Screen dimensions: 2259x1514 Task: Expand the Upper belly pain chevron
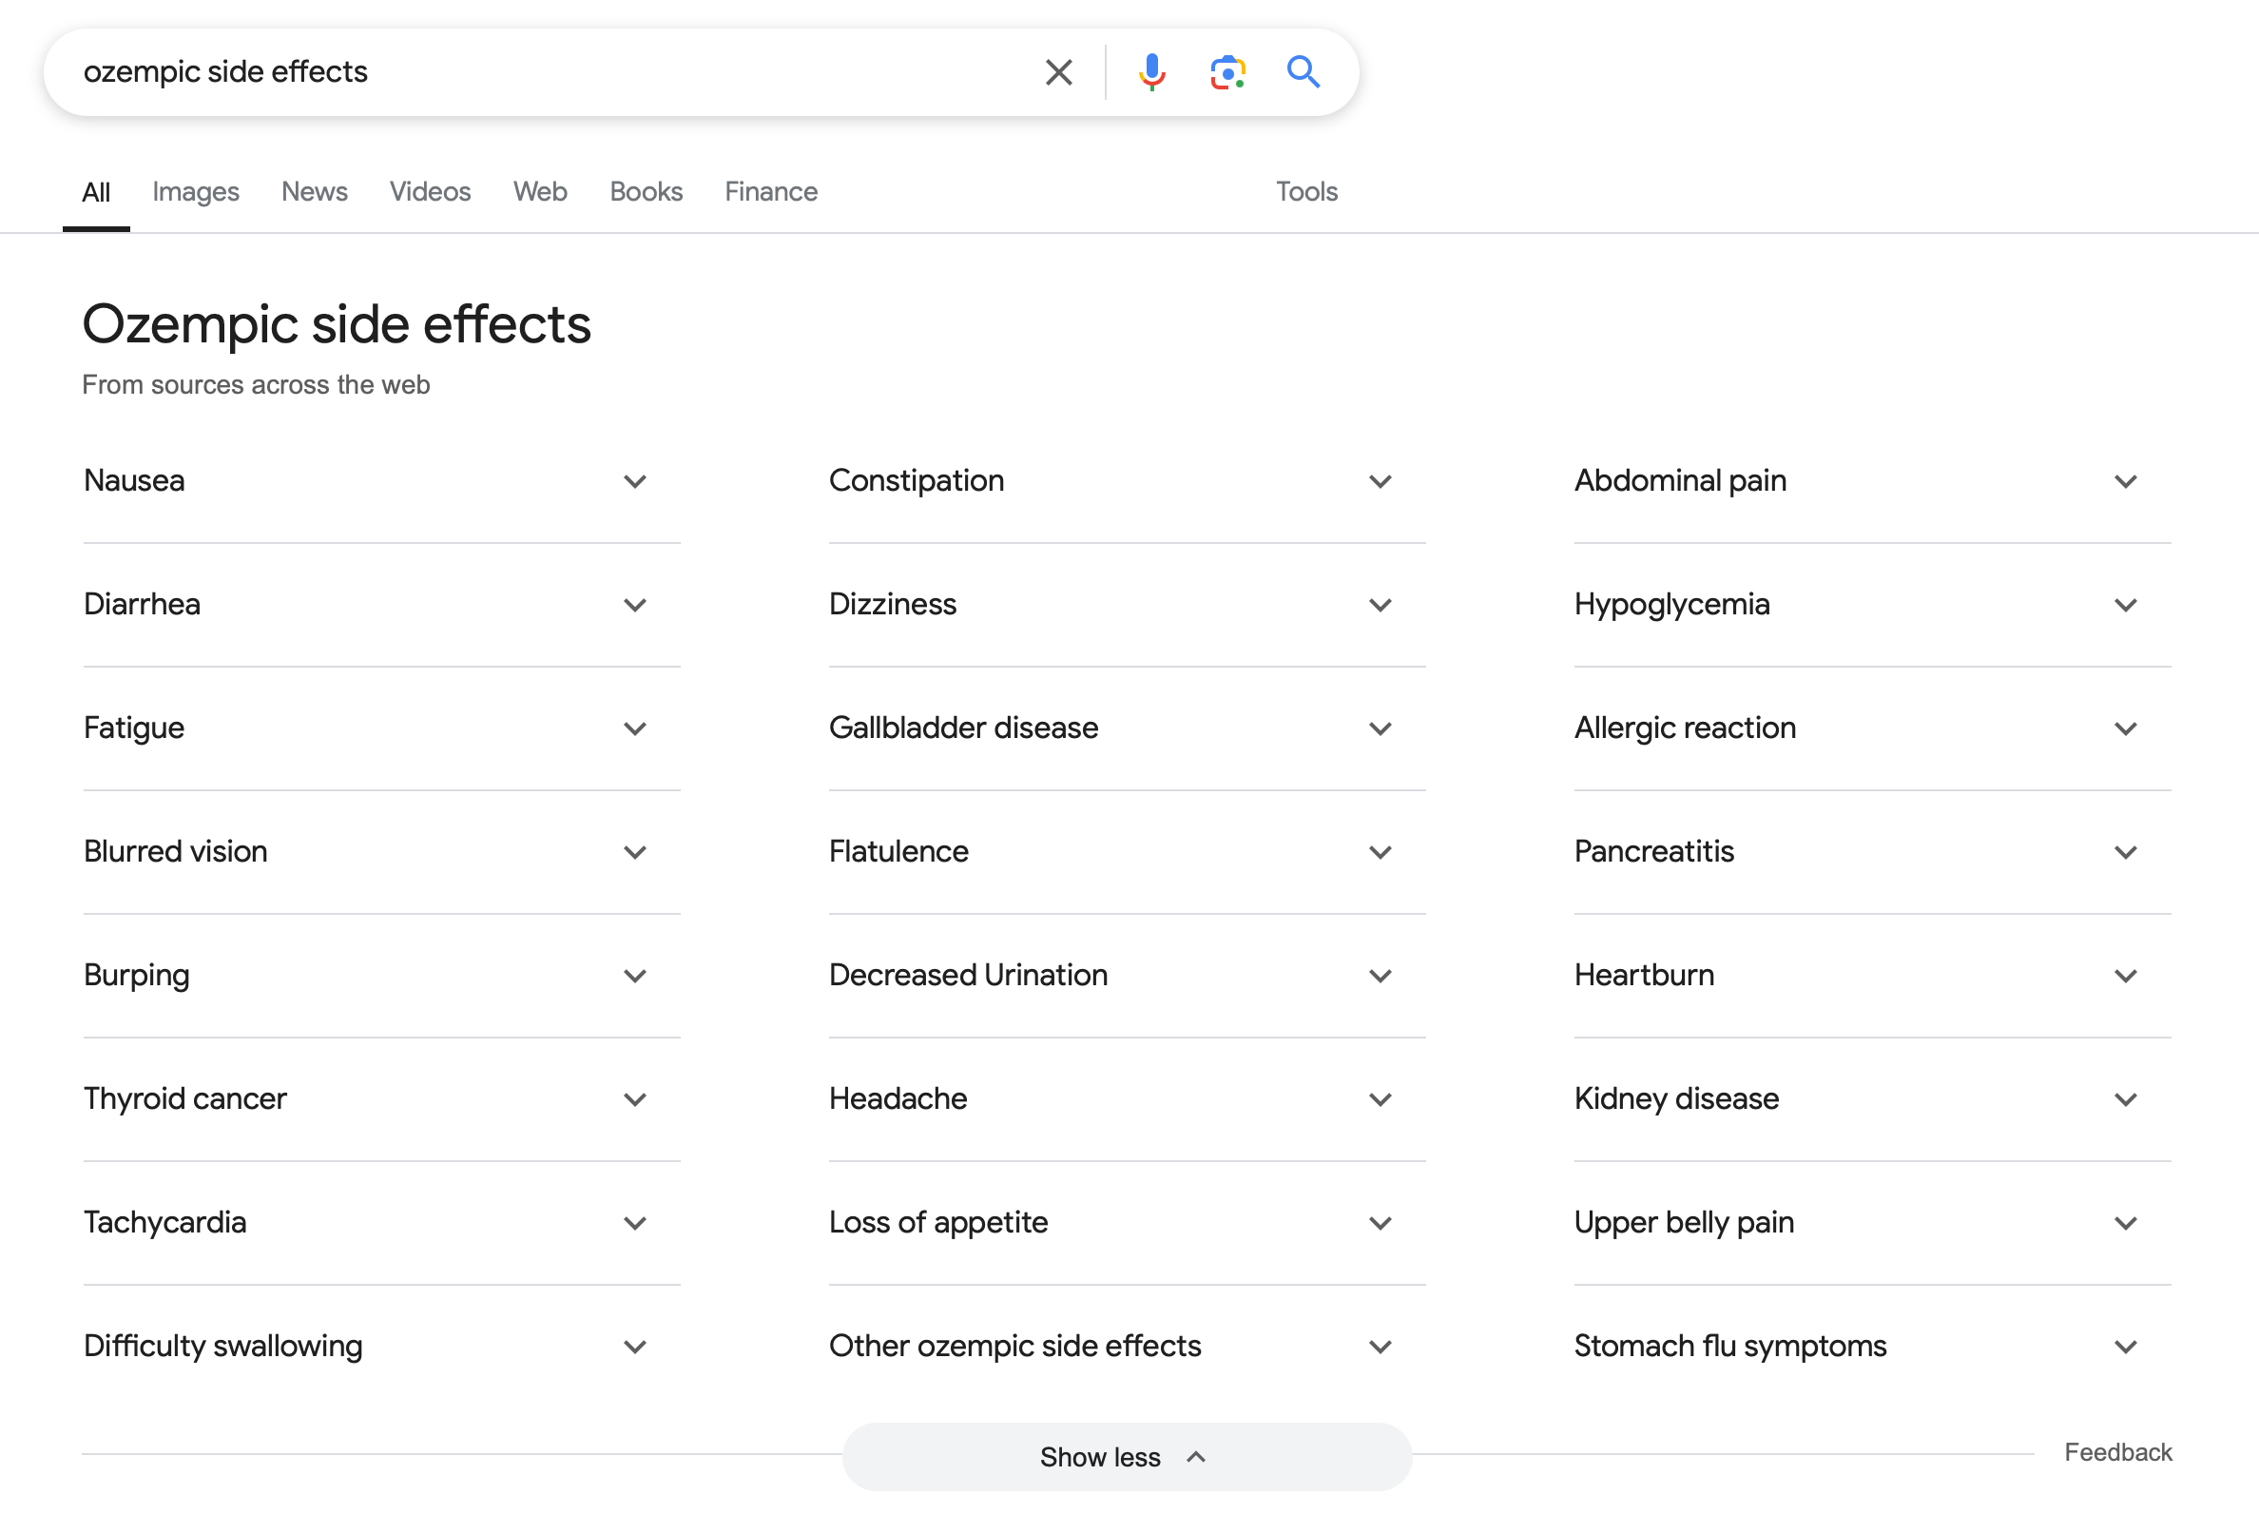pyautogui.click(x=2126, y=1223)
